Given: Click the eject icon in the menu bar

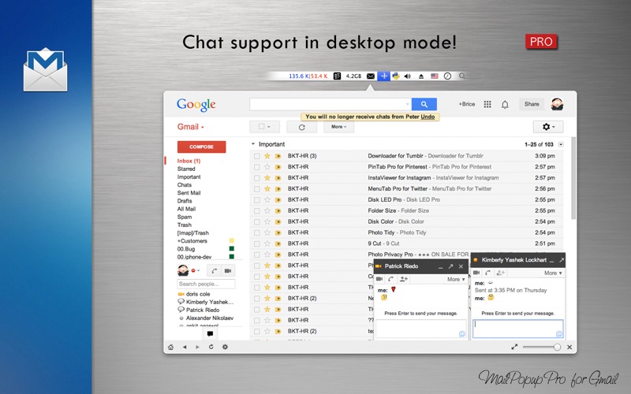Looking at the screenshot, I should coord(421,76).
